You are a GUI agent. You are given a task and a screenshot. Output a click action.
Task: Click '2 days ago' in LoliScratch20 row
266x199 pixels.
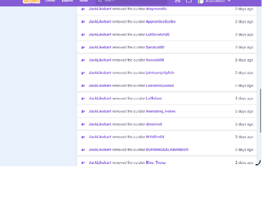pos(244,34)
